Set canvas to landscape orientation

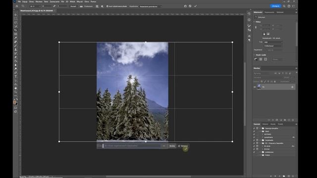[x=268, y=34]
